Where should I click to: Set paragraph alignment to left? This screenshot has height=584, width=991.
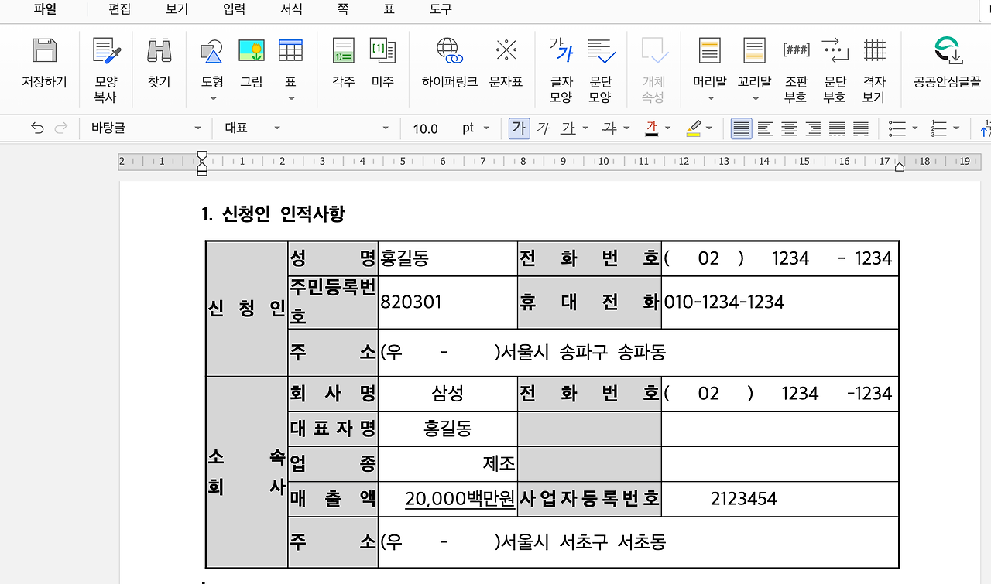765,128
